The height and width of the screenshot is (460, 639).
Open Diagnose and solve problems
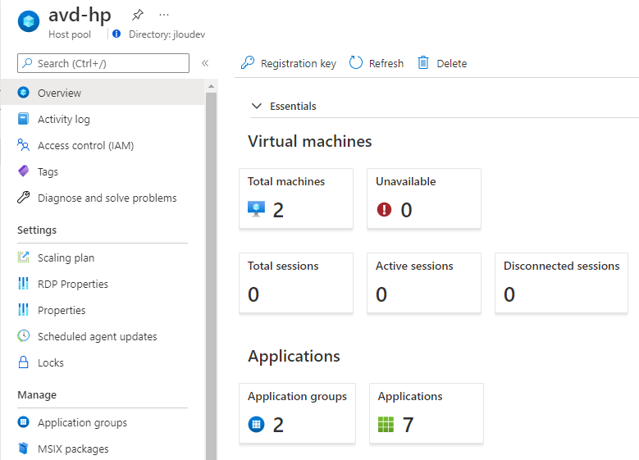(x=103, y=198)
